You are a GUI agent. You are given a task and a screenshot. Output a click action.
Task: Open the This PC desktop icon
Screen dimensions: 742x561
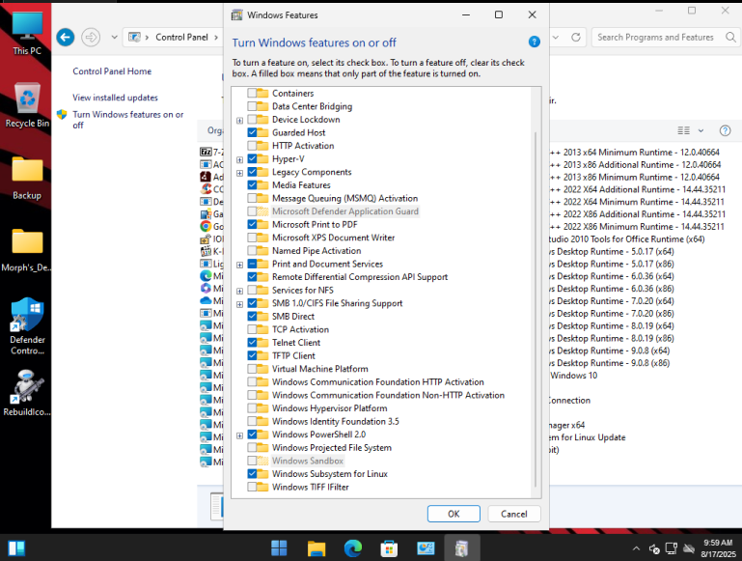pyautogui.click(x=26, y=33)
